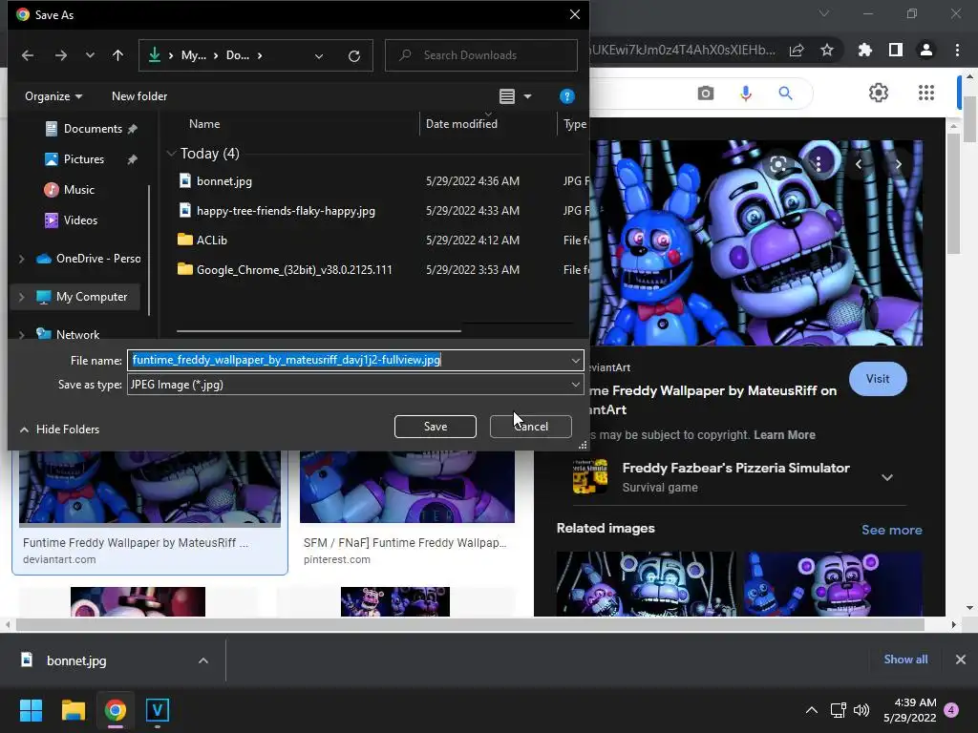978x733 pixels.
Task: Collapse with Hide Folders
Action: [x=60, y=429]
